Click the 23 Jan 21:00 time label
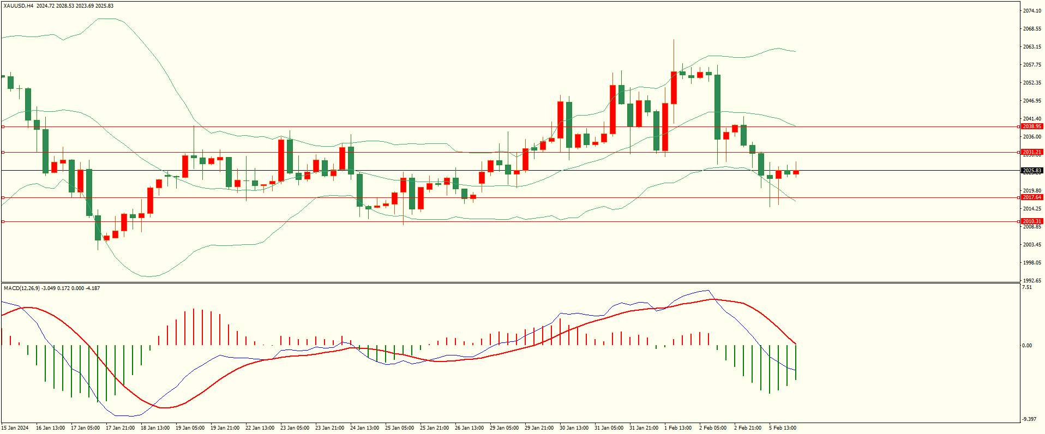Viewport: 1045px width, 434px height. 330,428
